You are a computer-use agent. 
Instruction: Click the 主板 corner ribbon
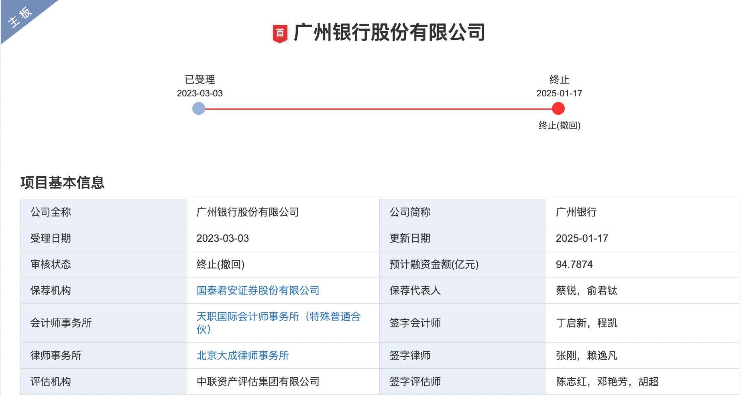(20, 17)
